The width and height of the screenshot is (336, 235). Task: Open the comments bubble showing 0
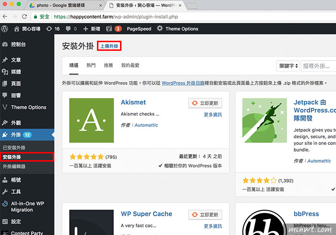point(68,29)
